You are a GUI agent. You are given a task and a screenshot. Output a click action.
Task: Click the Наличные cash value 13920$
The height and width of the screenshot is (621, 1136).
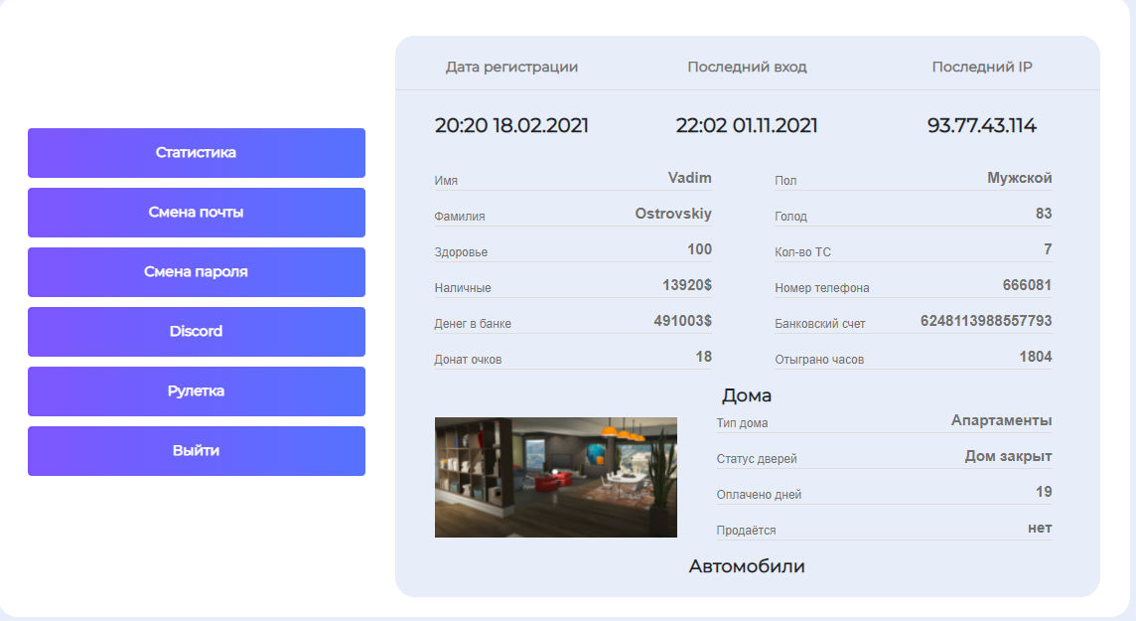pos(686,285)
